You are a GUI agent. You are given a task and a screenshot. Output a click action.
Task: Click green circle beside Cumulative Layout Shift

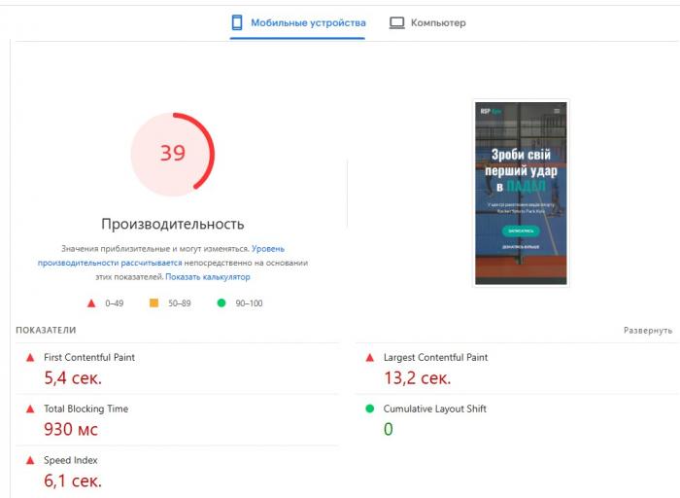(x=369, y=409)
